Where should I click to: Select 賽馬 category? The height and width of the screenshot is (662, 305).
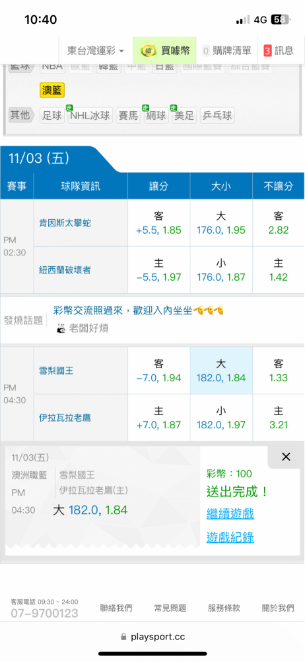point(128,115)
